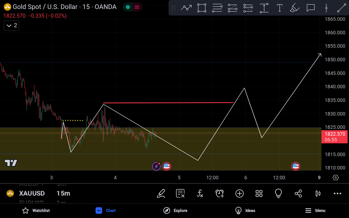Pick the diagonal trend line tool

point(342,8)
